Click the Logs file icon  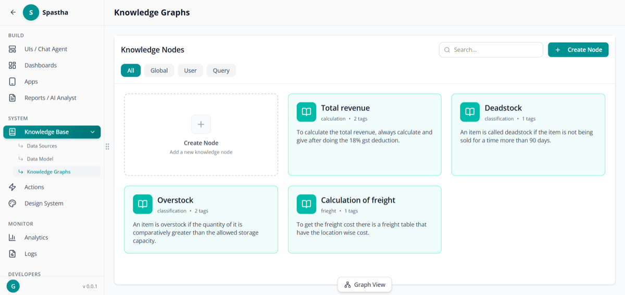point(12,254)
